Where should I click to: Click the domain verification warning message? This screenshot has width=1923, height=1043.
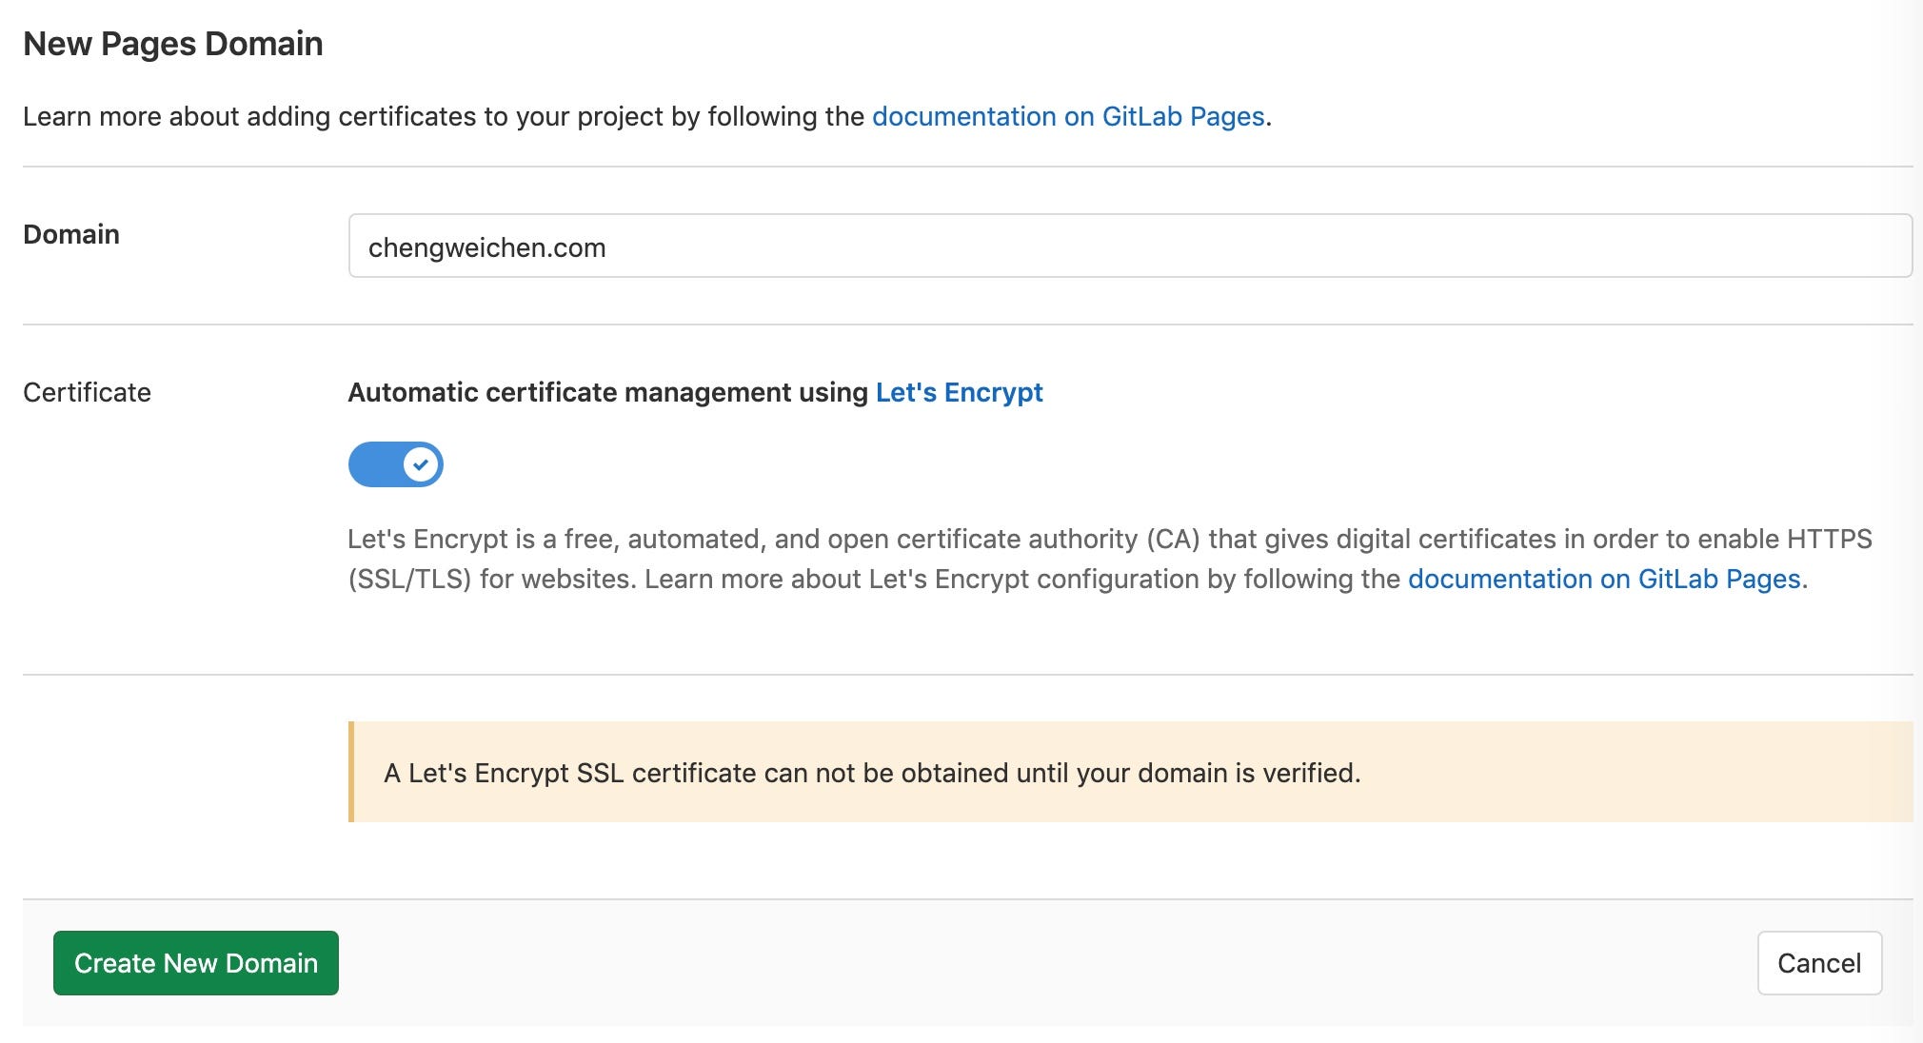point(1131,772)
